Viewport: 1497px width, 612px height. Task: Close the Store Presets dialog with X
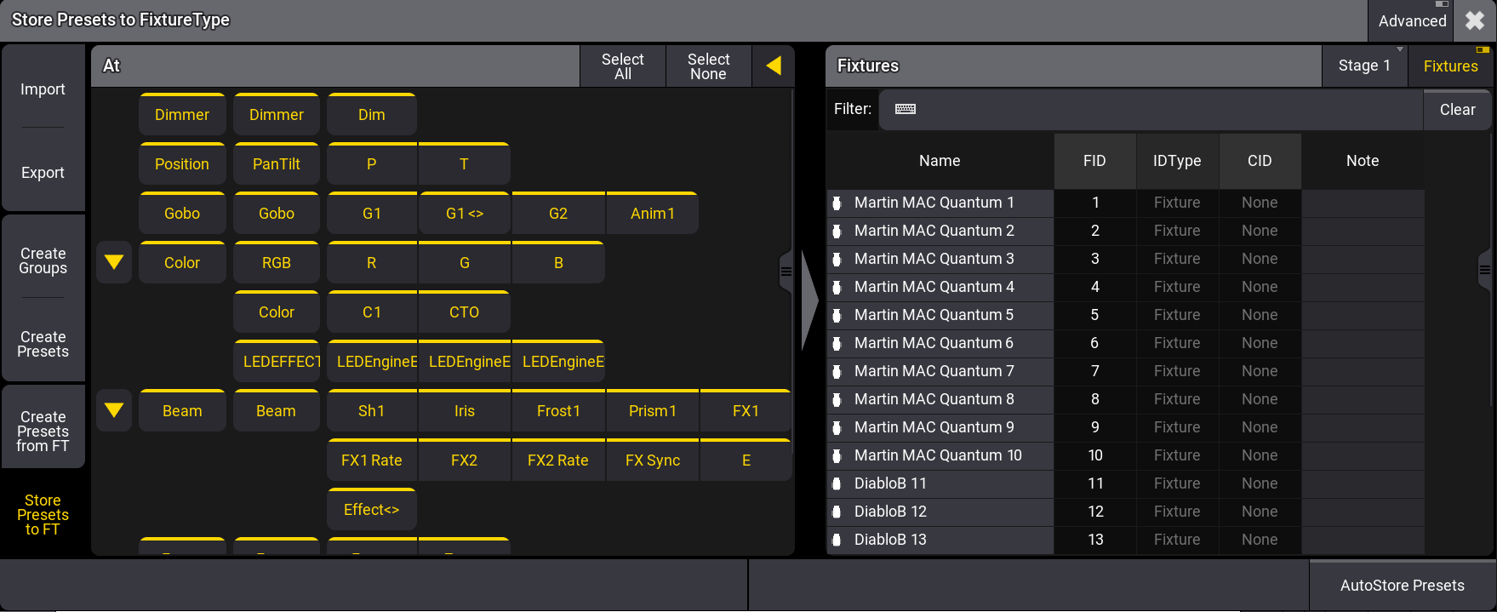[1475, 20]
